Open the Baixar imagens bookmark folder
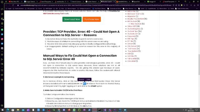This screenshot has height=112, width=200. pos(71,9)
